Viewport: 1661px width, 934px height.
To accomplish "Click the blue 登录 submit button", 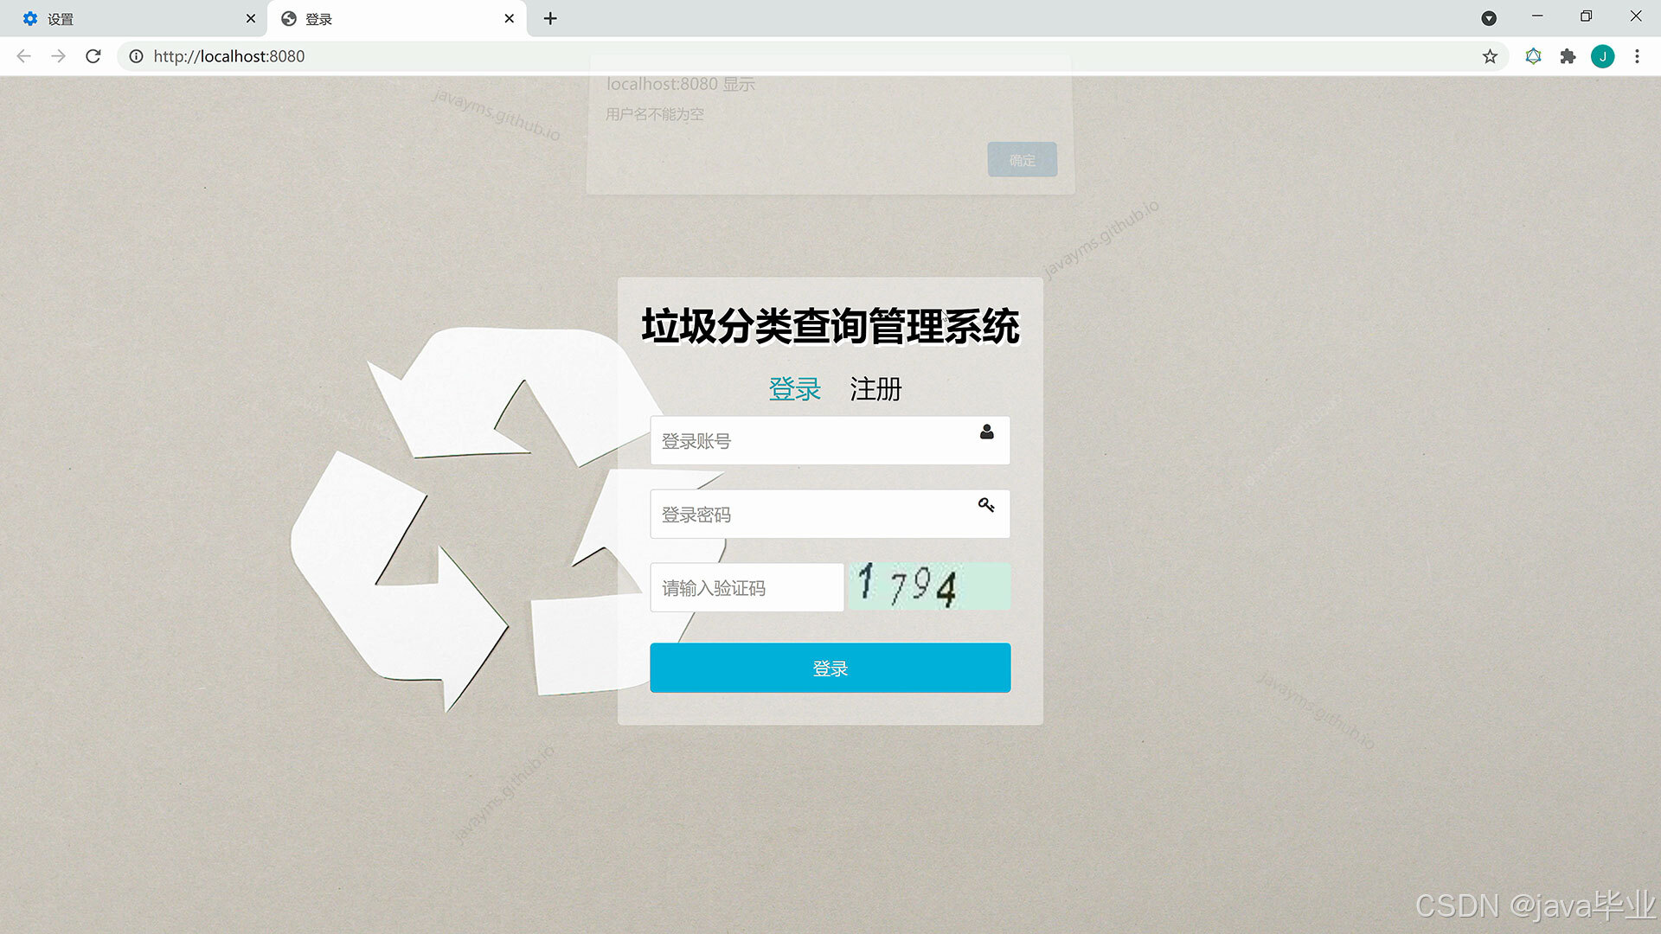I will 830,668.
